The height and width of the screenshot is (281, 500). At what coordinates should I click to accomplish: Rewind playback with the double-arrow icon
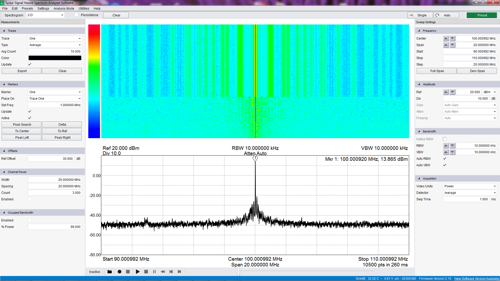(162, 272)
